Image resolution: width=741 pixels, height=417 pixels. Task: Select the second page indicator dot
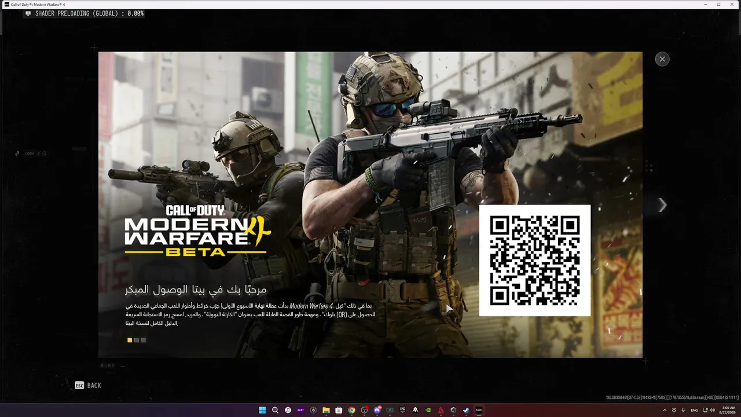(x=137, y=340)
